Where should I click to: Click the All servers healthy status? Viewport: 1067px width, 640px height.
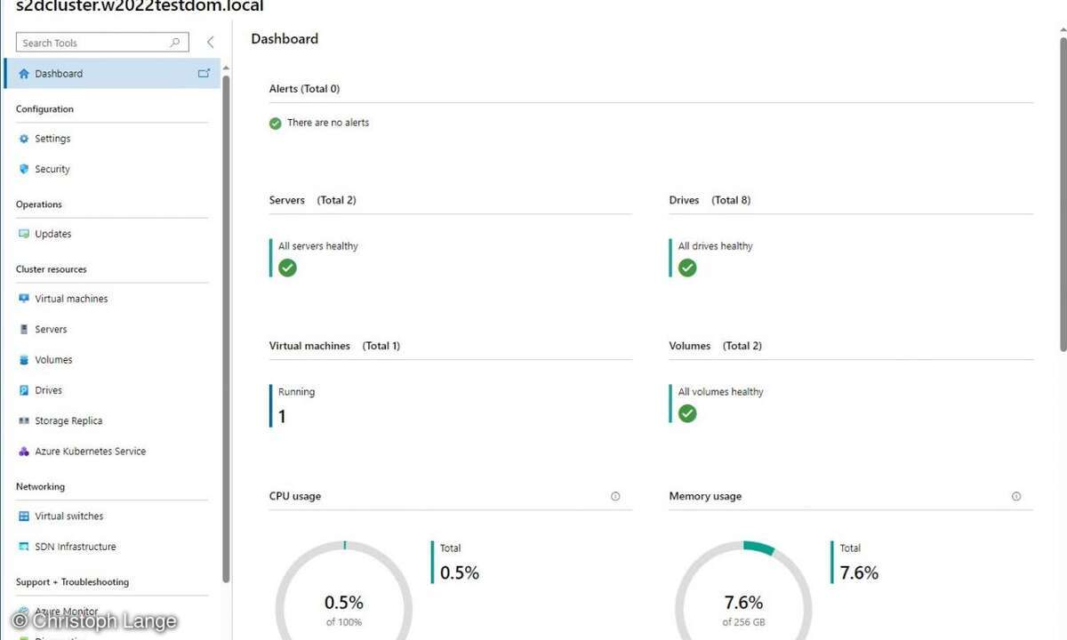coord(317,246)
